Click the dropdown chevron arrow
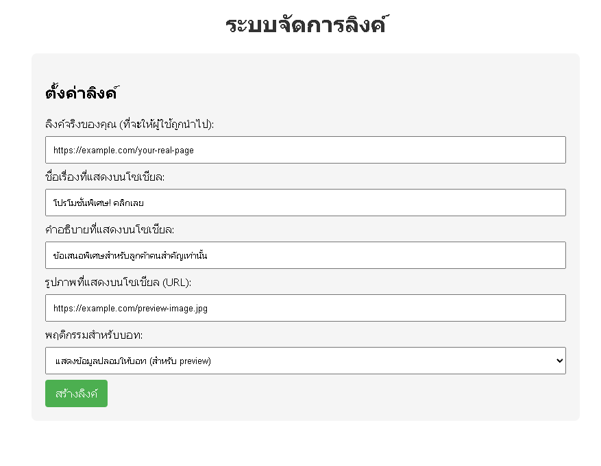Screen dimensions: 601x466 coord(560,361)
